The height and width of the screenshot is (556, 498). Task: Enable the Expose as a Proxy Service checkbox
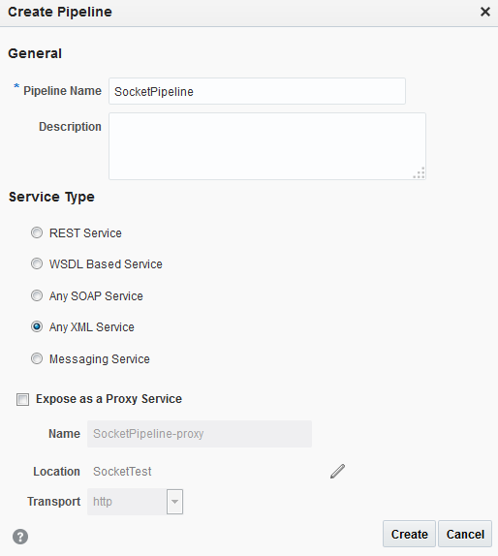pyautogui.click(x=22, y=399)
